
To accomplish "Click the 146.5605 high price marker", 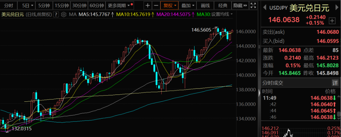I will click(201, 30).
